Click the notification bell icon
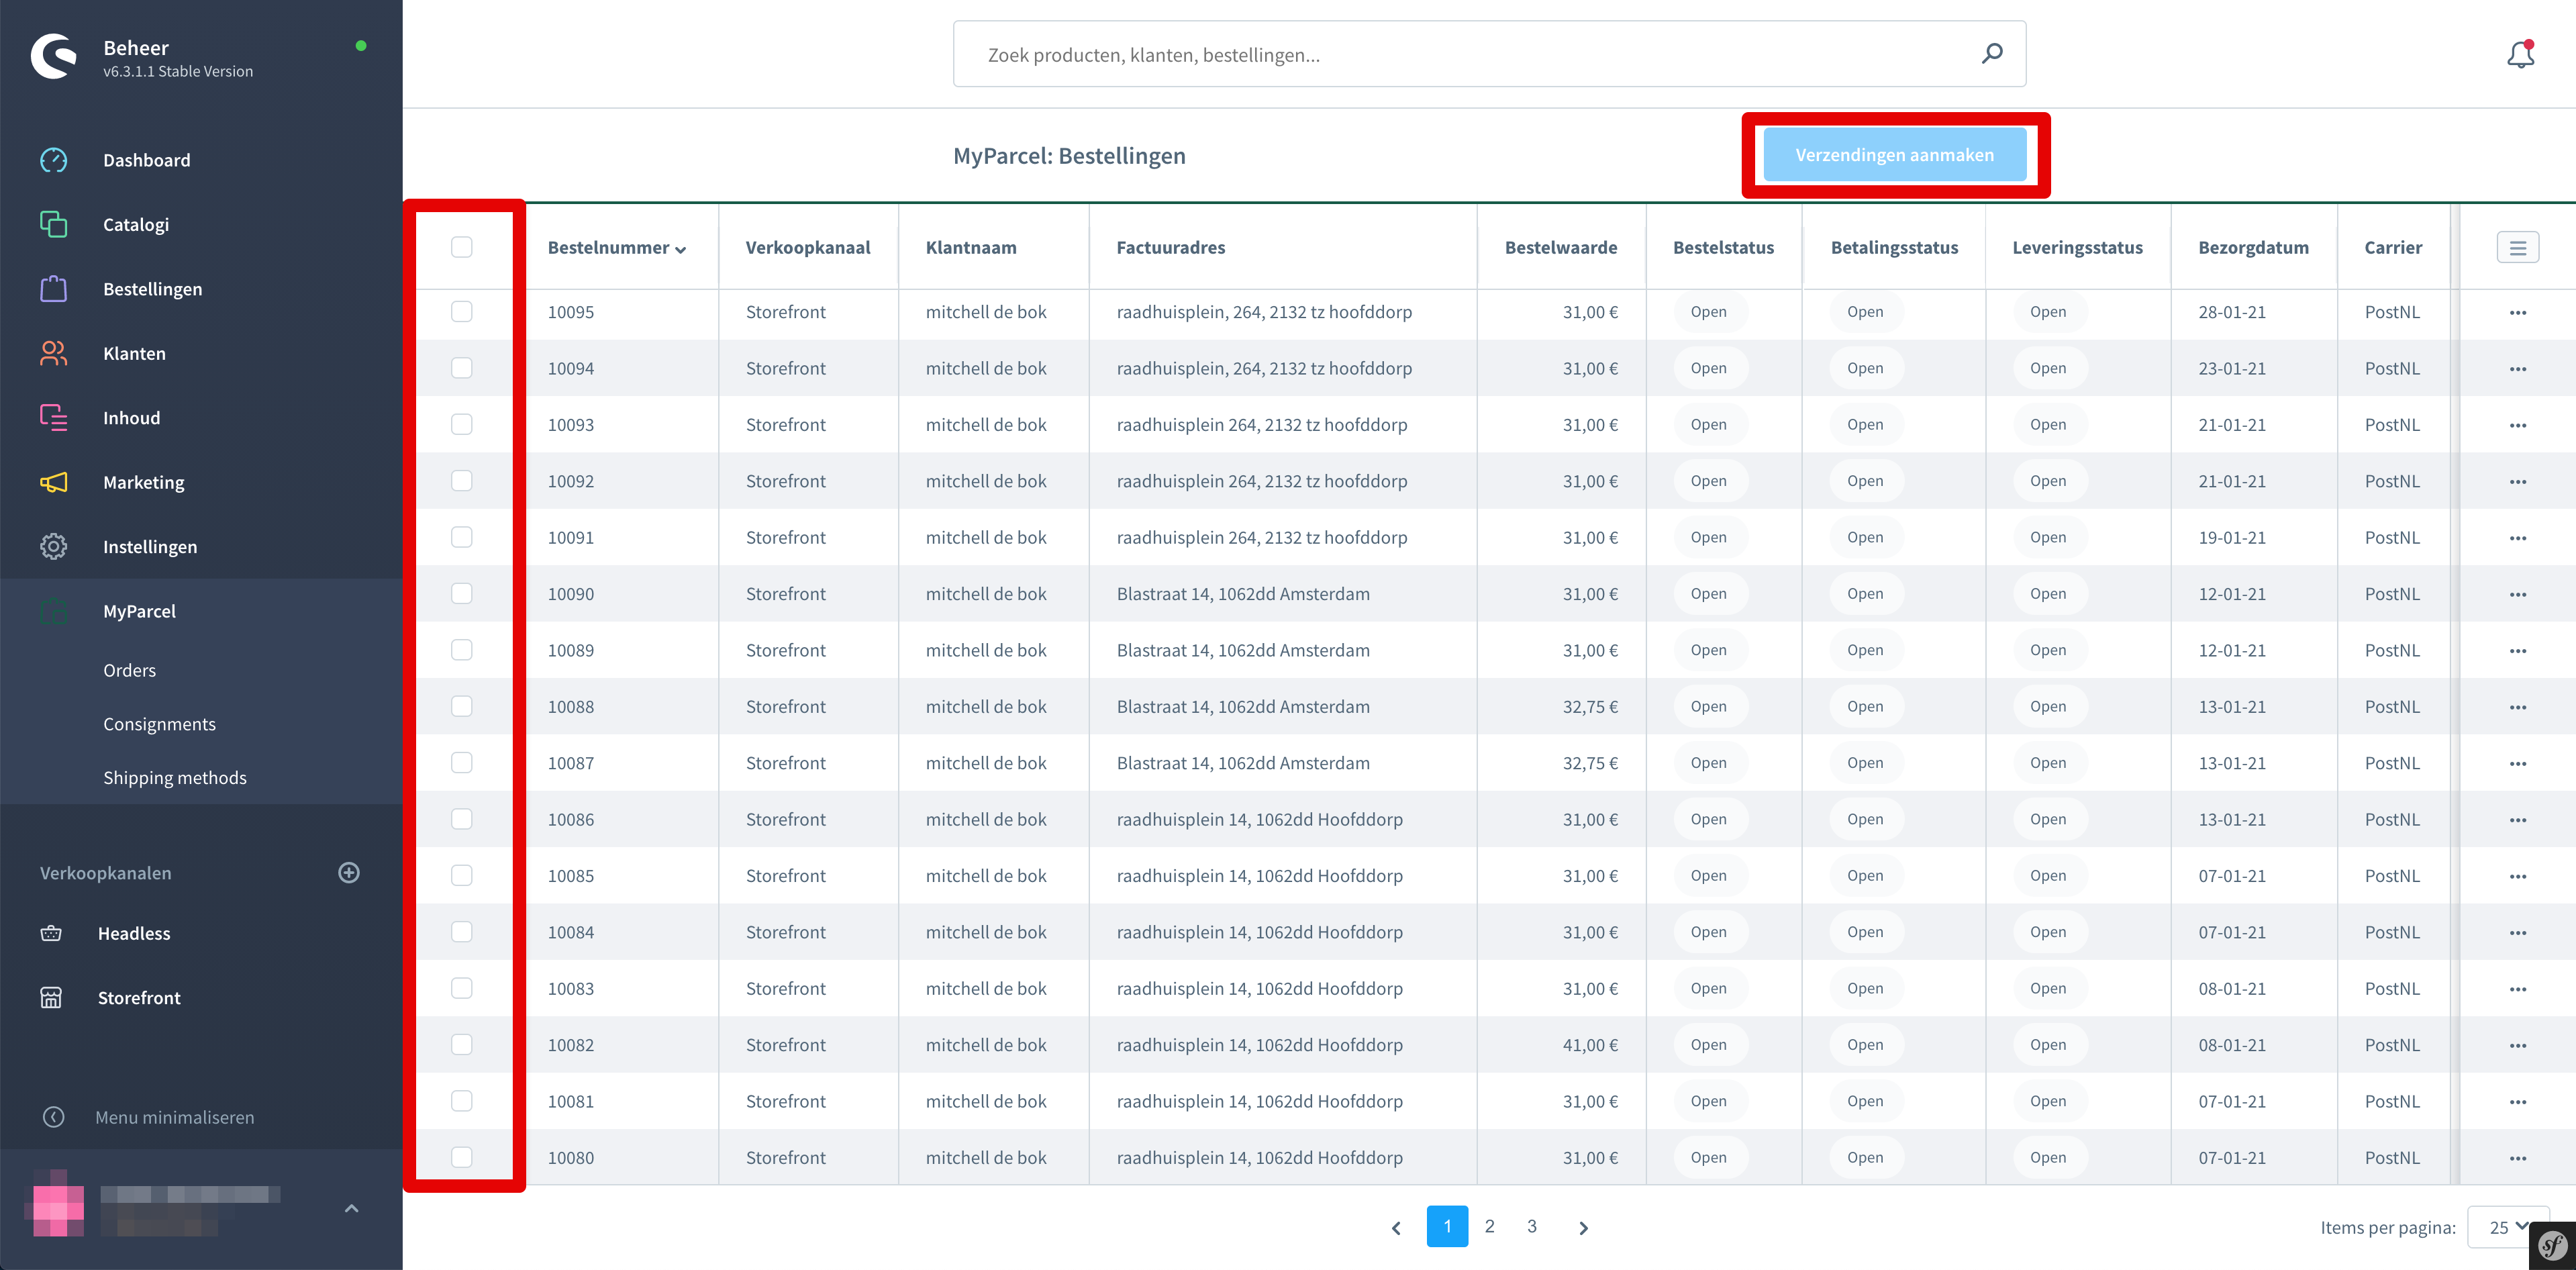Viewport: 2576px width, 1270px height. click(2520, 54)
